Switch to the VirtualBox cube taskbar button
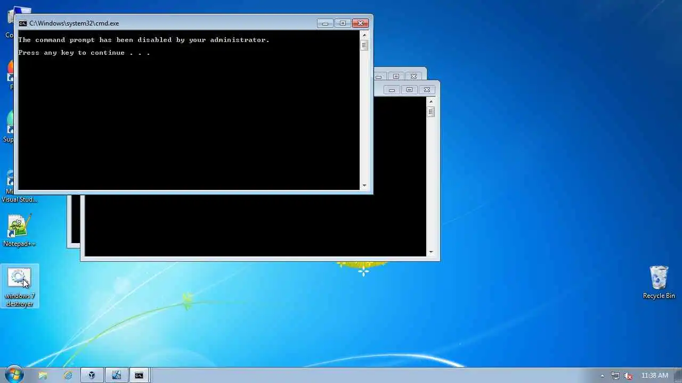Image resolution: width=682 pixels, height=383 pixels. pos(92,375)
